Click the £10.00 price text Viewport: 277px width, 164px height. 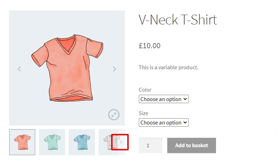pos(150,45)
